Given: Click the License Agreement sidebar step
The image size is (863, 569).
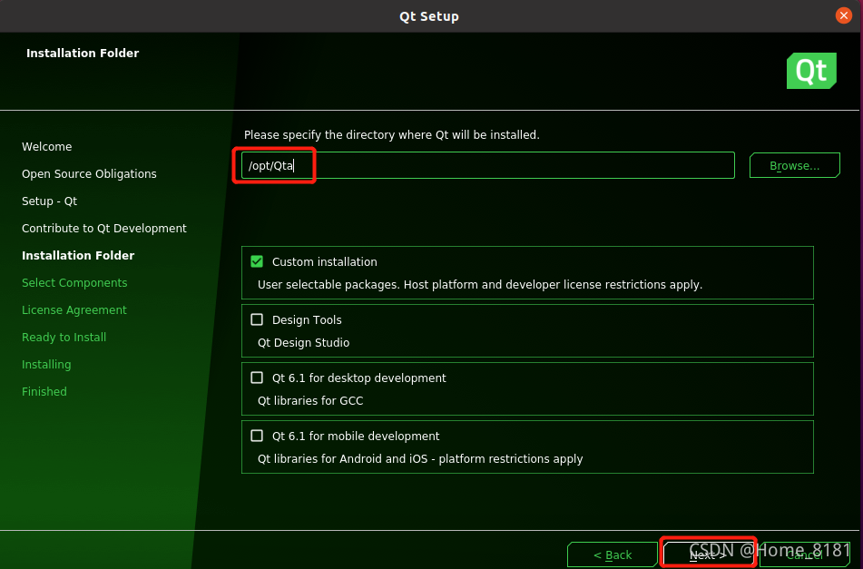Looking at the screenshot, I should pos(74,309).
